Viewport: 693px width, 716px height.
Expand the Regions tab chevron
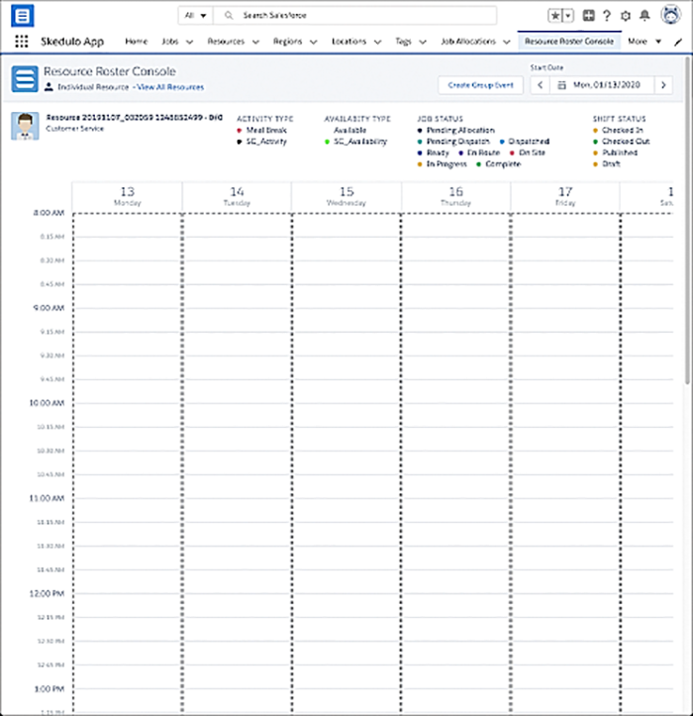[x=313, y=42]
